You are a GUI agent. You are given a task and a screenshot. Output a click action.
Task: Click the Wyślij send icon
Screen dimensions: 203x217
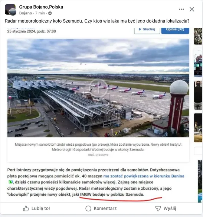tap(158, 208)
